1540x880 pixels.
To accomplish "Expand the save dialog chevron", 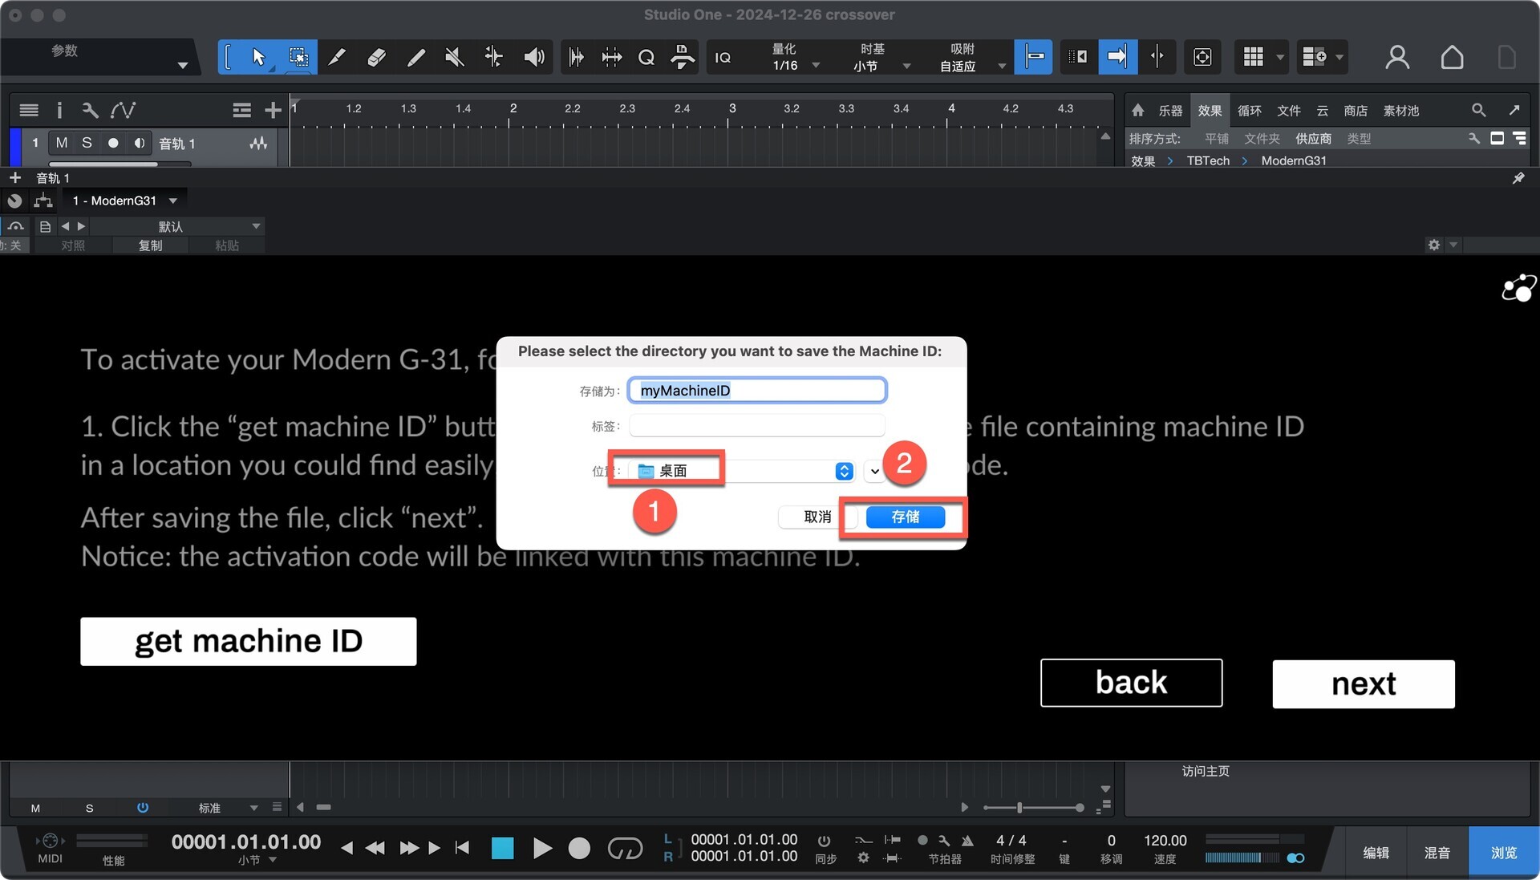I will 875,472.
